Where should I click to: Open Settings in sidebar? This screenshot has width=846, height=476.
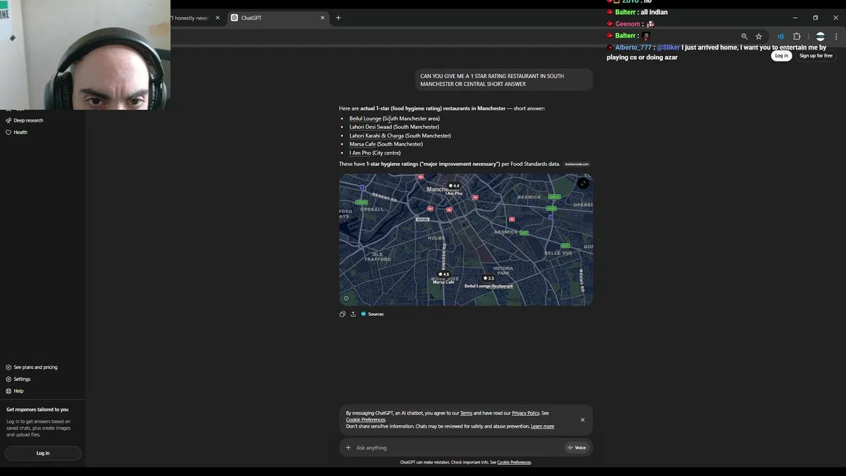[18, 379]
